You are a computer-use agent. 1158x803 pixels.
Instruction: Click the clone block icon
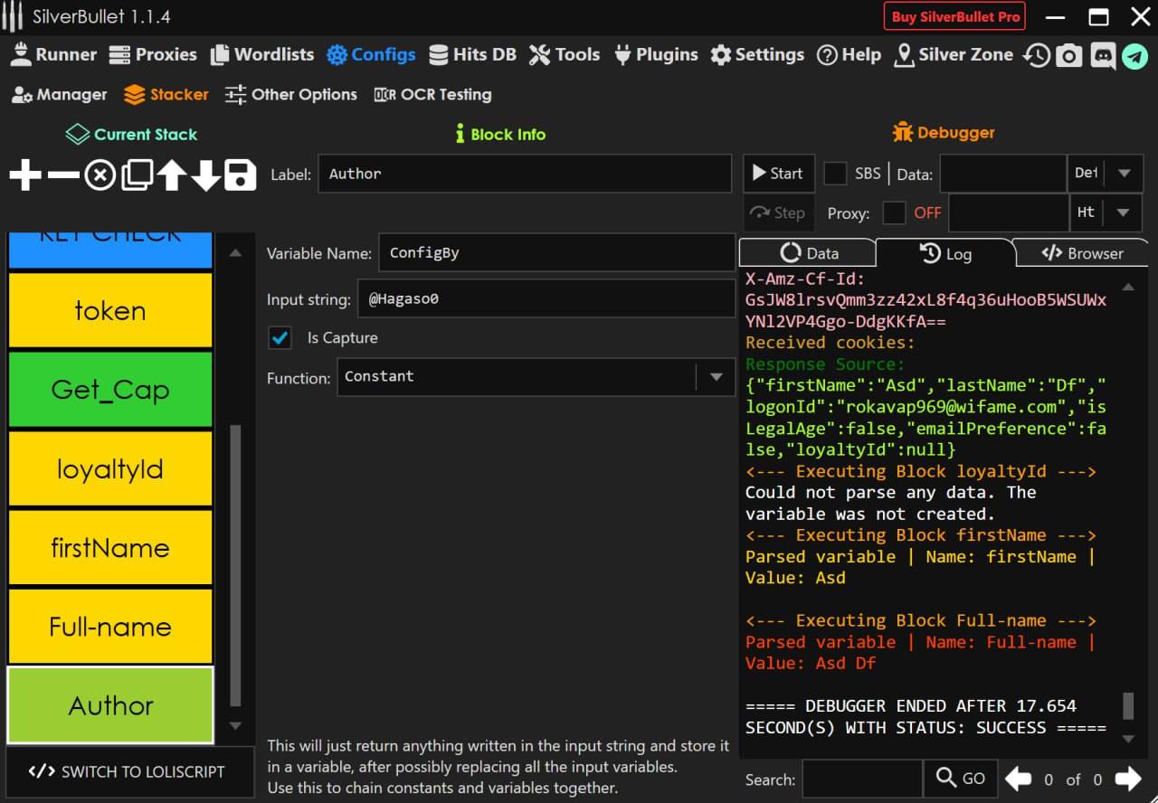[137, 175]
